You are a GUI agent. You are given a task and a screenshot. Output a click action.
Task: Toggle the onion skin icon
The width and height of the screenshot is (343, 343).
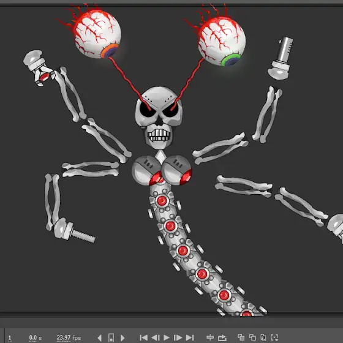[x=241, y=337]
